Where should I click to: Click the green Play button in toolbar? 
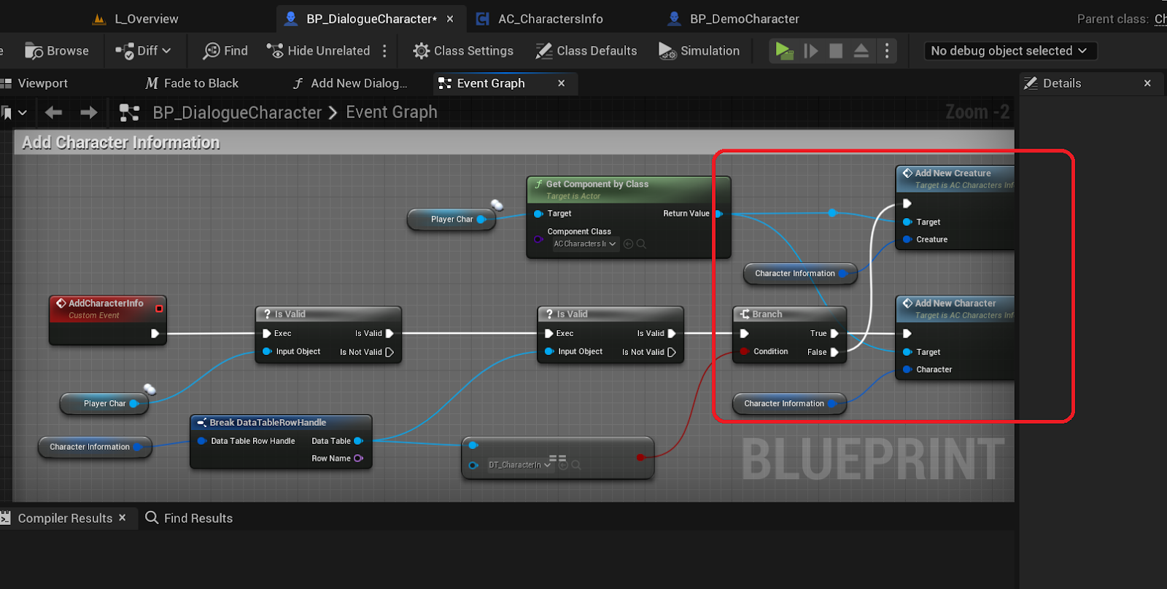pyautogui.click(x=784, y=50)
